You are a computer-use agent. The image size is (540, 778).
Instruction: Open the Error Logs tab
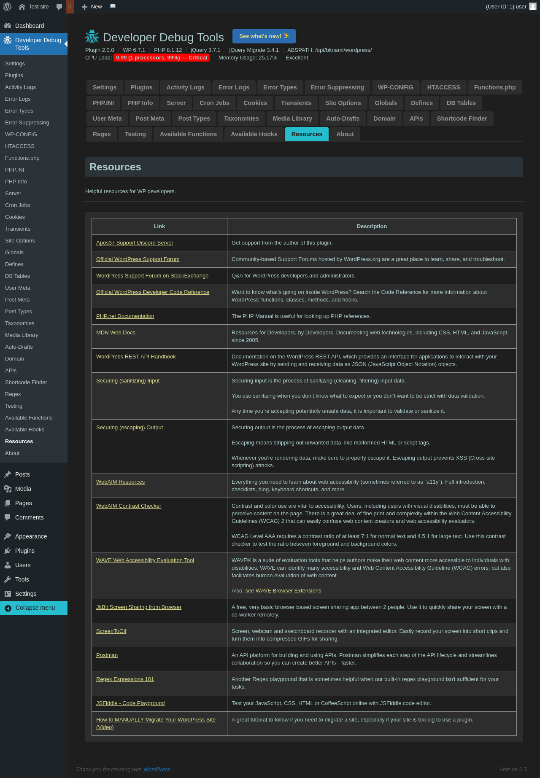pyautogui.click(x=234, y=87)
